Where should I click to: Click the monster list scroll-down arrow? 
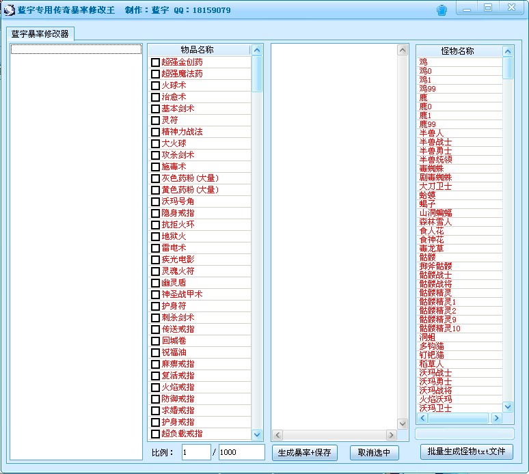click(x=508, y=406)
